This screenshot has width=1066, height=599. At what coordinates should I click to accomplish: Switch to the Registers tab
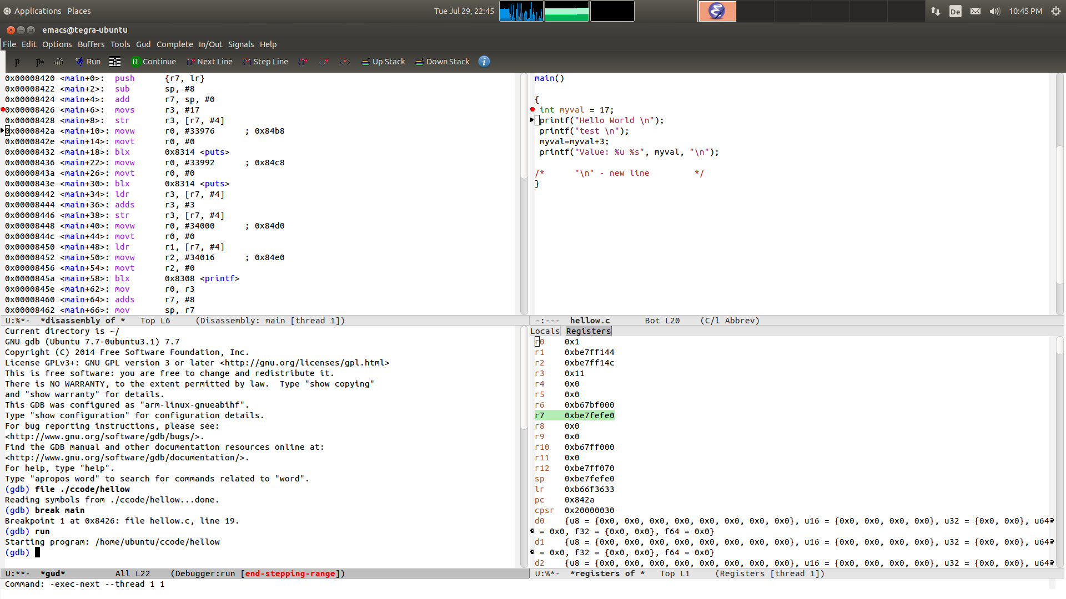coord(588,331)
